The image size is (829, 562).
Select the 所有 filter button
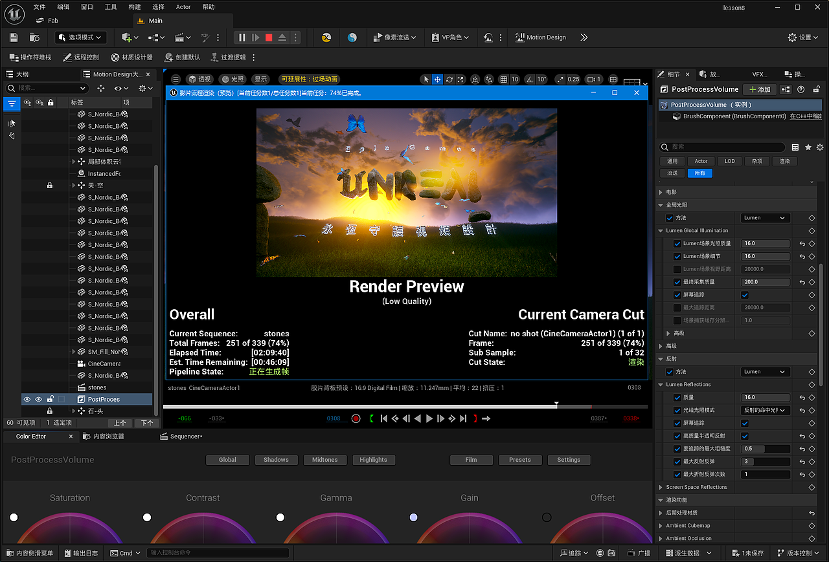(699, 173)
